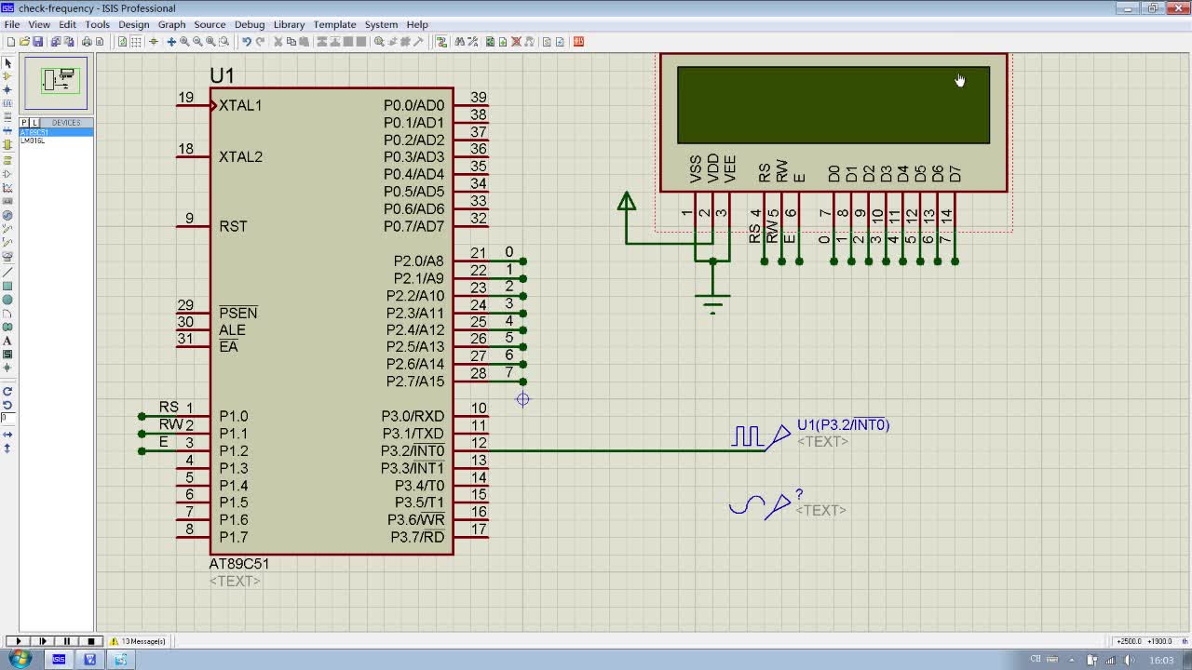The width and height of the screenshot is (1192, 670).
Task: Click the Center at cursor pan icon
Action: (x=171, y=41)
